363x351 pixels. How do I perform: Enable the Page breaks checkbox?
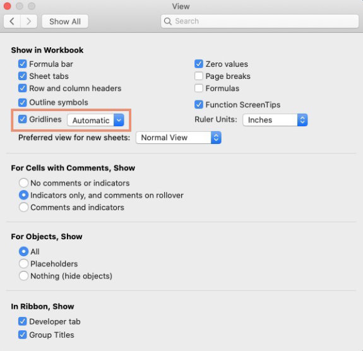[199, 76]
